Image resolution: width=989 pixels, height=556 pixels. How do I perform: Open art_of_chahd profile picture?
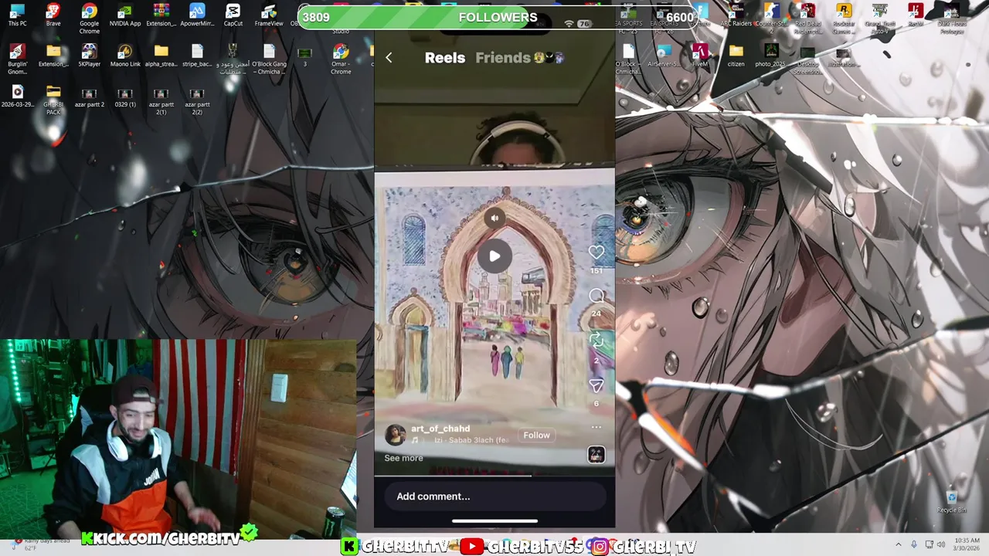coord(395,435)
